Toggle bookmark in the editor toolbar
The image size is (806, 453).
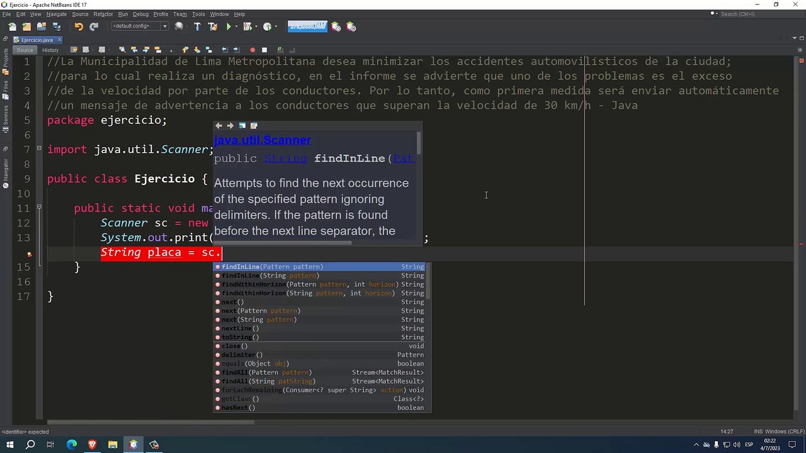(x=209, y=50)
